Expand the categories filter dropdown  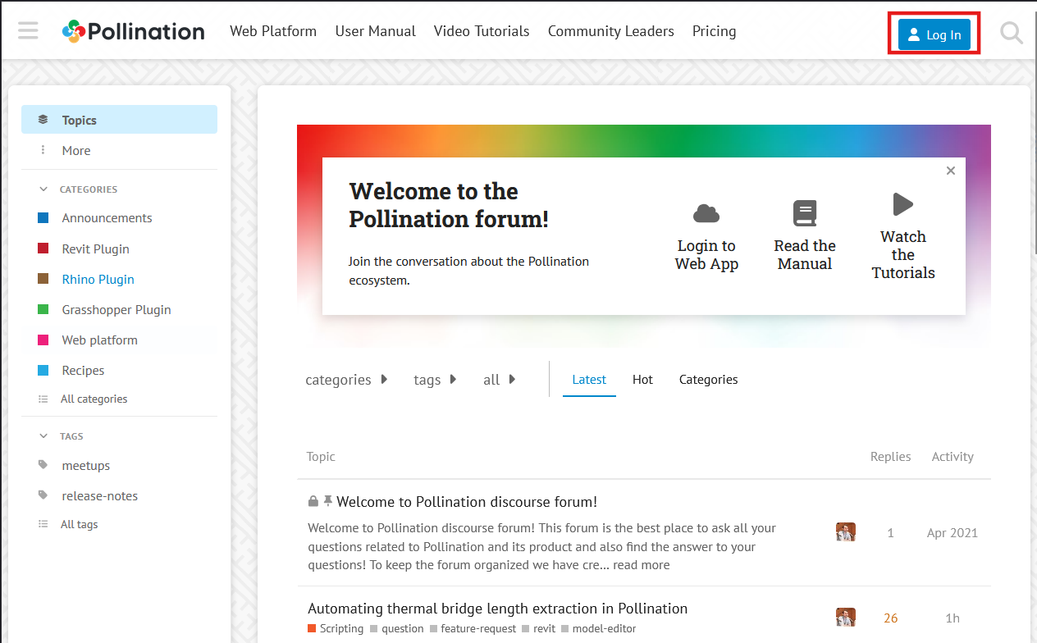[346, 380]
